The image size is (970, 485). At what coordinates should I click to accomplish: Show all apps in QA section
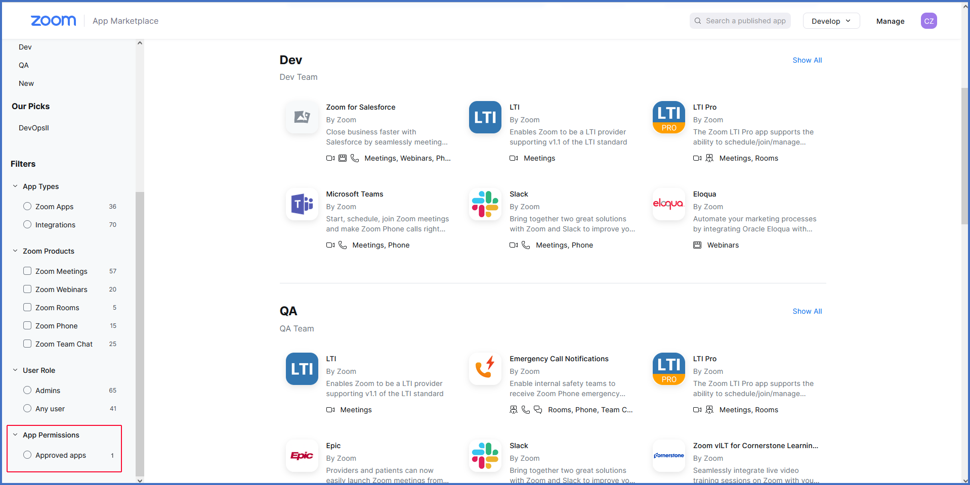click(807, 311)
